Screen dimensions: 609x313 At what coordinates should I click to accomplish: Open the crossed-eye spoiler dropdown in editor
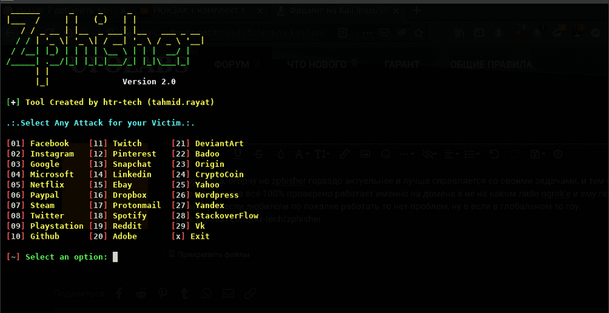point(429,154)
